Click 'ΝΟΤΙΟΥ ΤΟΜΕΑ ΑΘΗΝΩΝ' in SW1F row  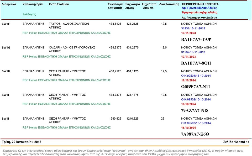point(199,24)
